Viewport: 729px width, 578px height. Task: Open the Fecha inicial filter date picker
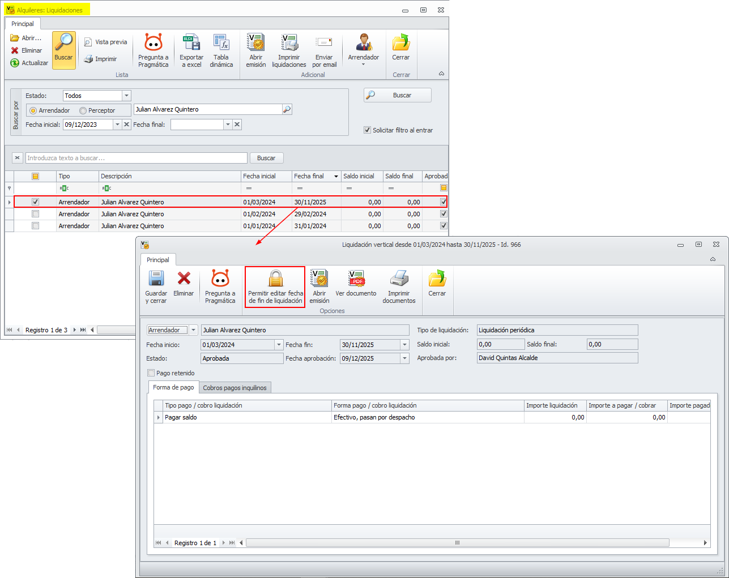pyautogui.click(x=117, y=125)
